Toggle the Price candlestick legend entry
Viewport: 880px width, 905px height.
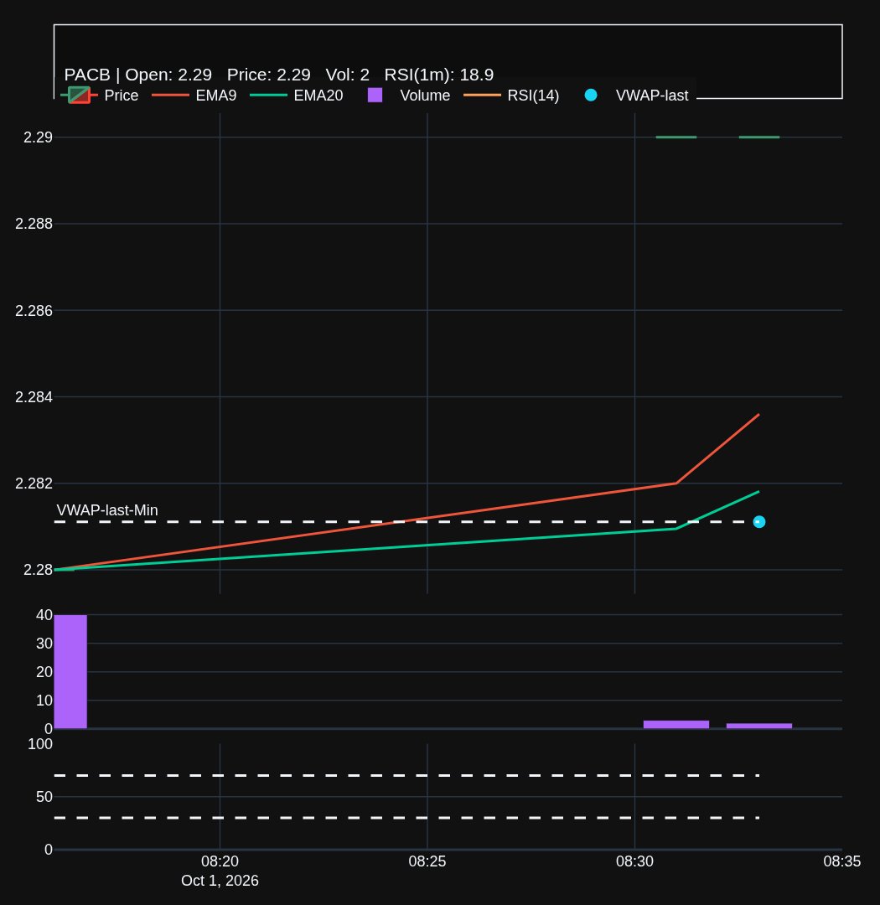(100, 96)
